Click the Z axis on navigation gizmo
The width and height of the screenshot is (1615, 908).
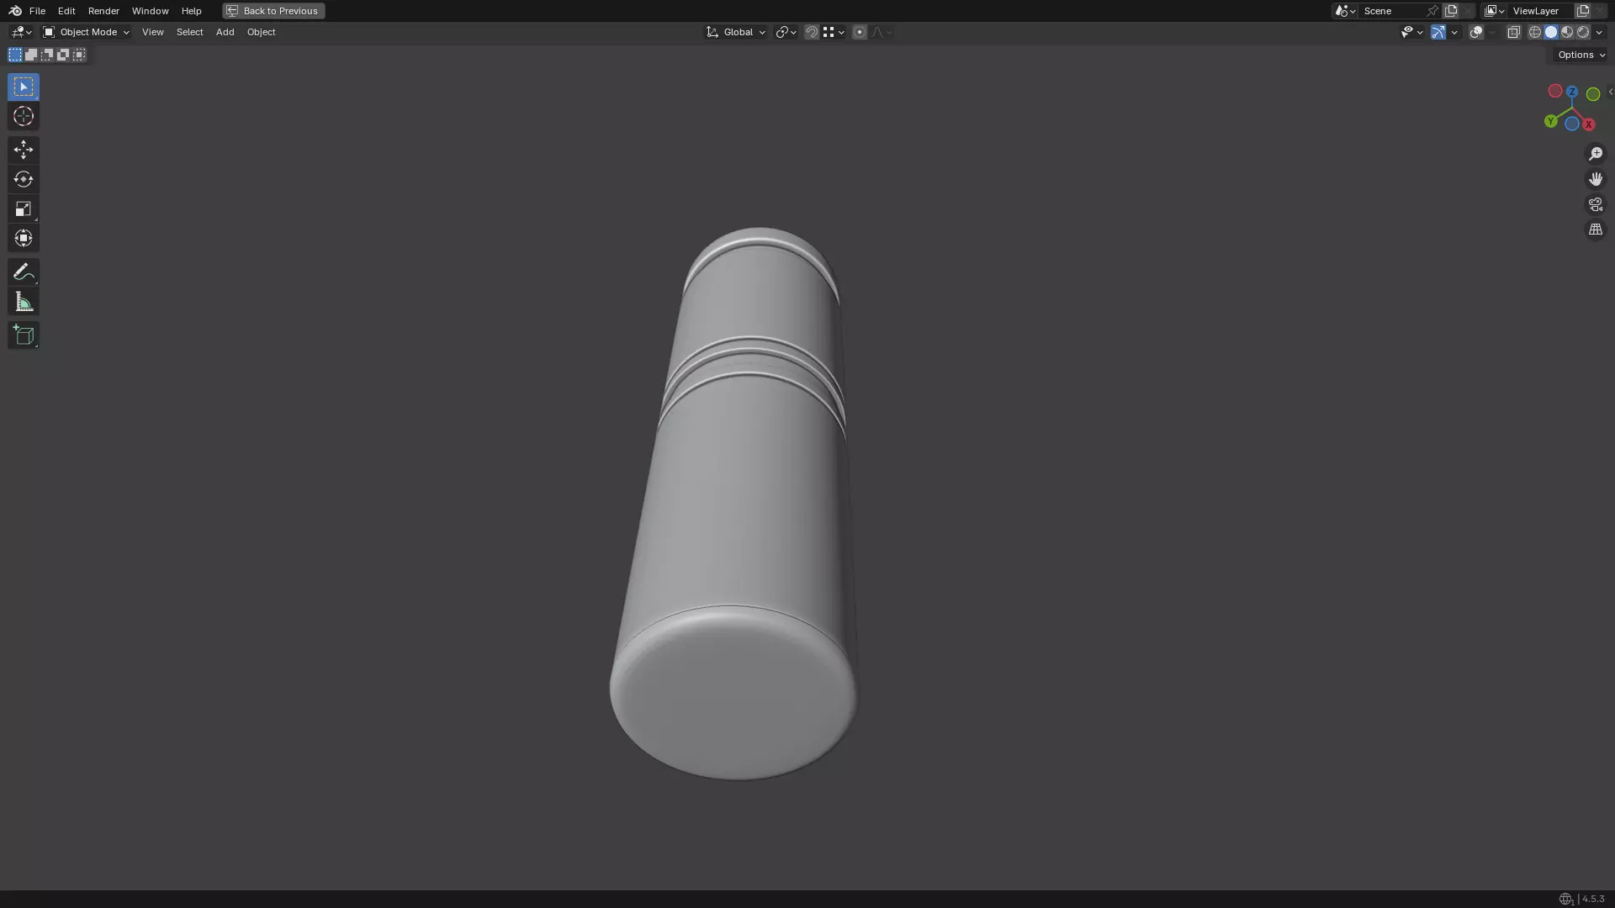click(1571, 92)
